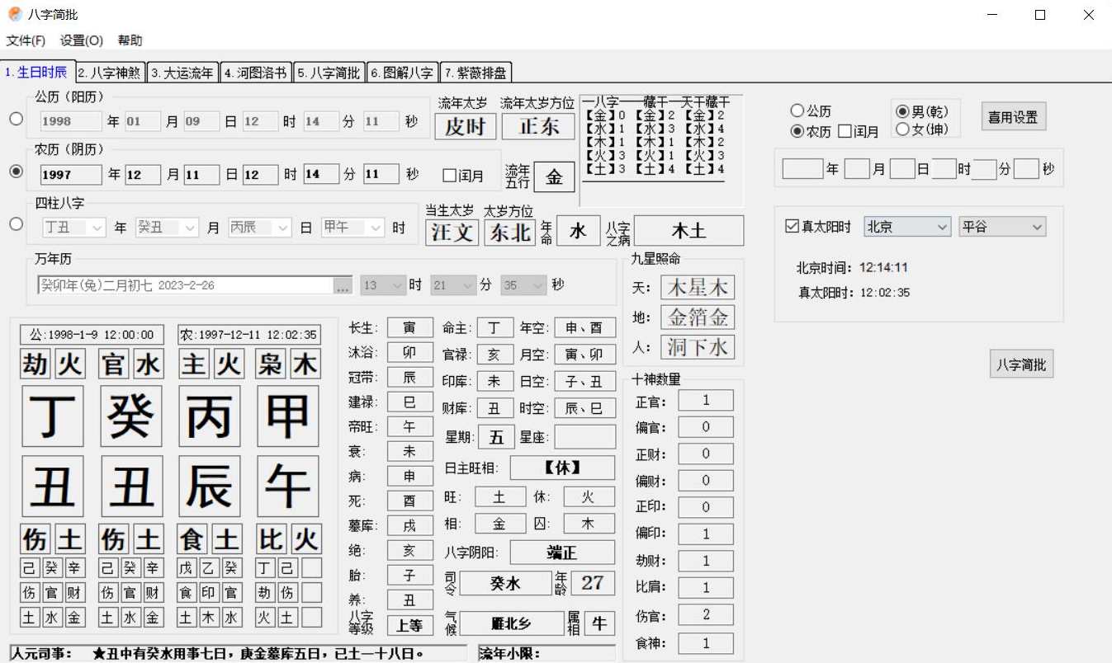Open the 设置(O) menu
The image size is (1112, 663).
point(78,40)
